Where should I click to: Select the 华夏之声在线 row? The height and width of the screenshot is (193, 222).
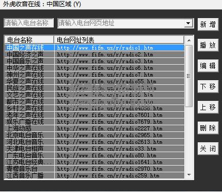[94, 81]
